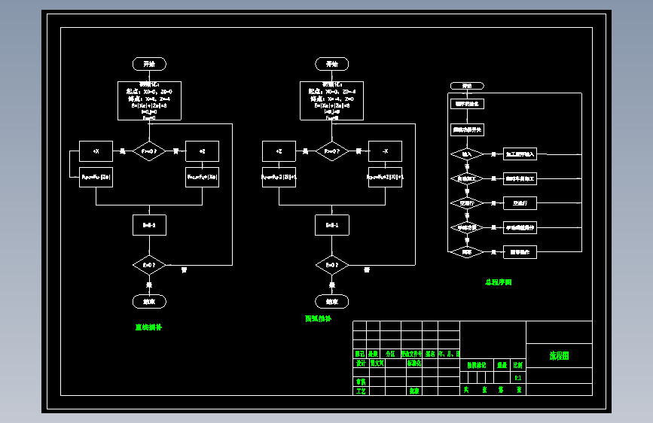Select the 回零 decision diamond
The width and height of the screenshot is (653, 423).
[467, 252]
